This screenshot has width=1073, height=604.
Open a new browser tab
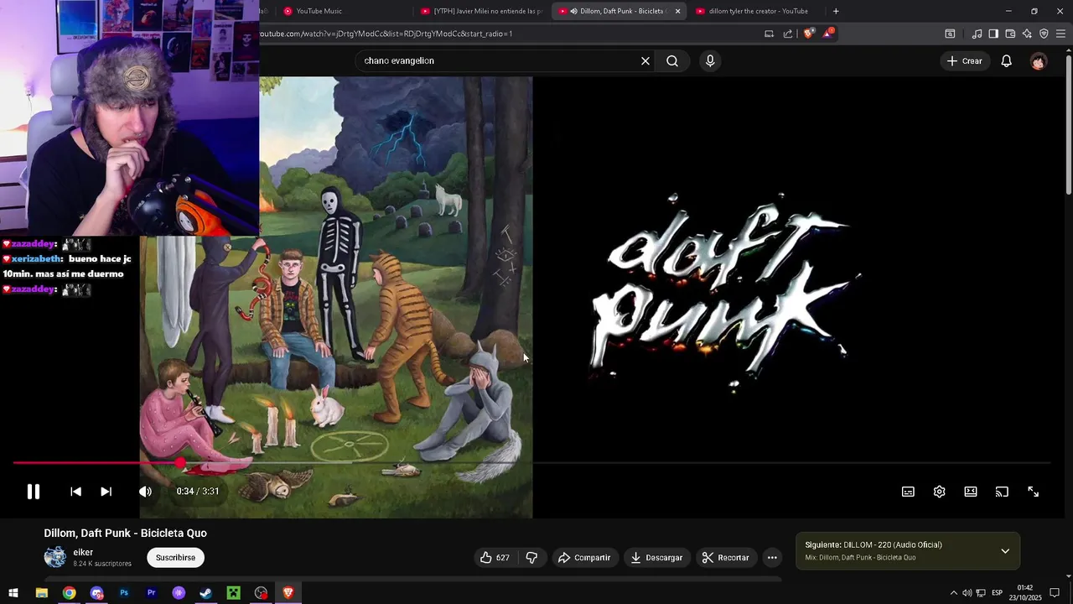click(836, 11)
